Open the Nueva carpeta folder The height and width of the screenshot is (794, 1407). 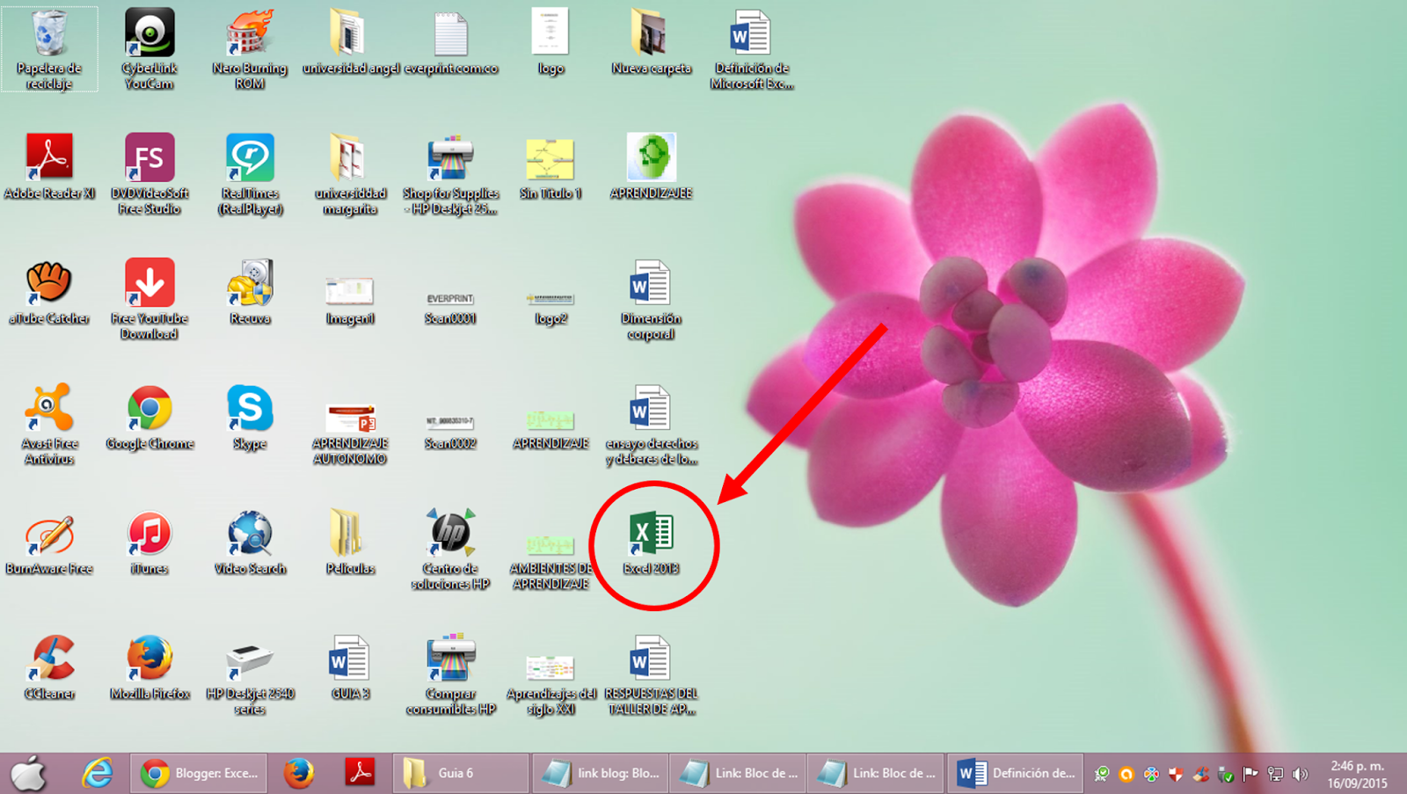coord(651,35)
